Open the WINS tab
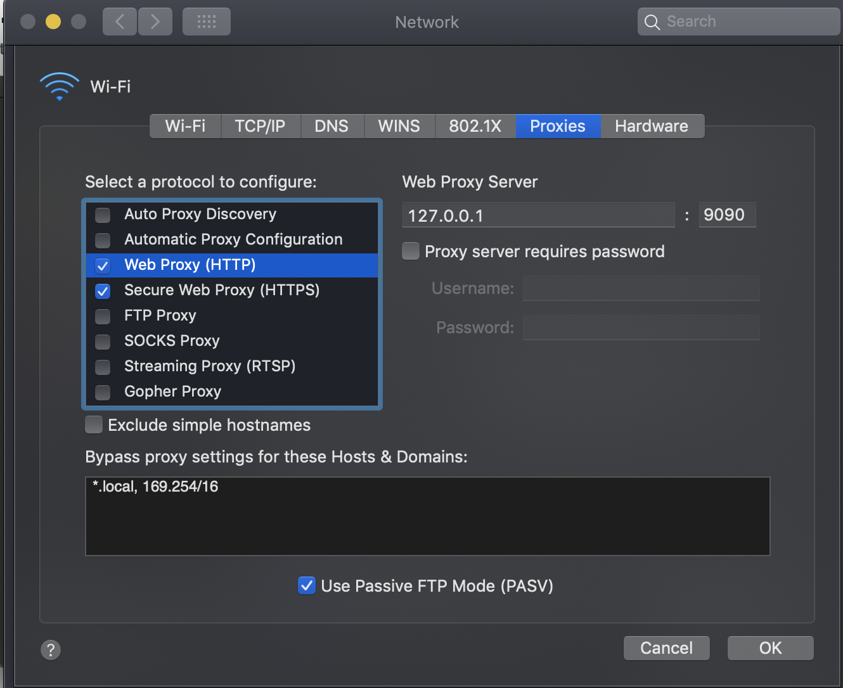This screenshot has height=688, width=843. (399, 126)
